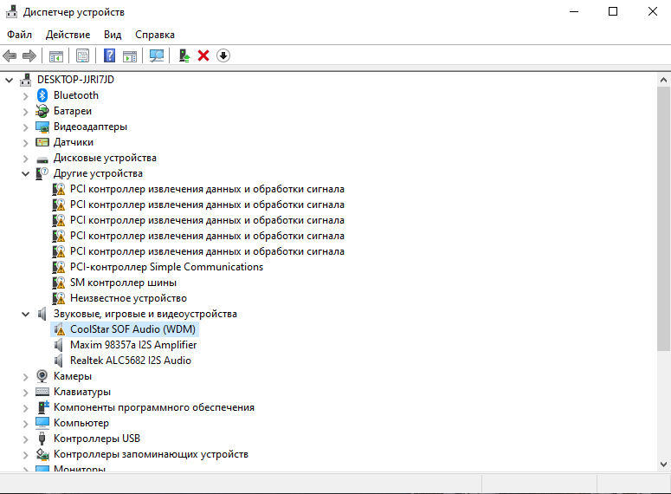The height and width of the screenshot is (494, 671).
Task: Collapse Звуковые, игровые и видеоустройства node
Action: click(x=25, y=314)
